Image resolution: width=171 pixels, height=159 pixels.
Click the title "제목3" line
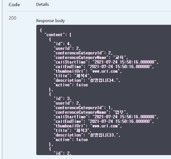click(73, 131)
